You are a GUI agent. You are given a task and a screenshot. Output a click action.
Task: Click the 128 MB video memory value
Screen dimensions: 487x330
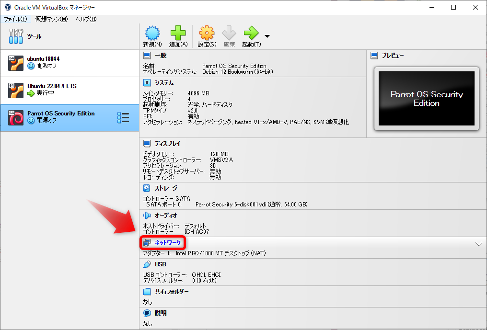pyautogui.click(x=219, y=154)
